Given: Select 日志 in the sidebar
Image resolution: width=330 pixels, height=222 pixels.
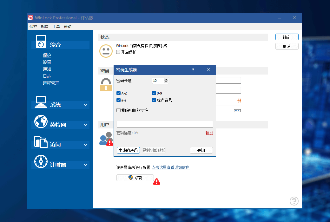Looking at the screenshot, I should click(x=47, y=76).
